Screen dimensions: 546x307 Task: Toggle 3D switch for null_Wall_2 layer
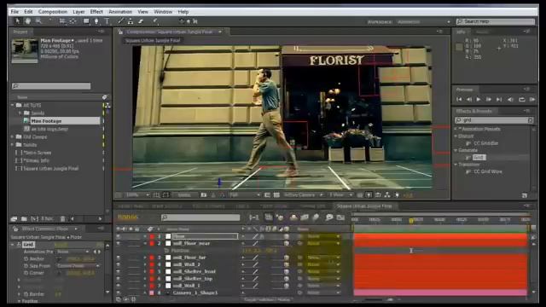[287, 264]
